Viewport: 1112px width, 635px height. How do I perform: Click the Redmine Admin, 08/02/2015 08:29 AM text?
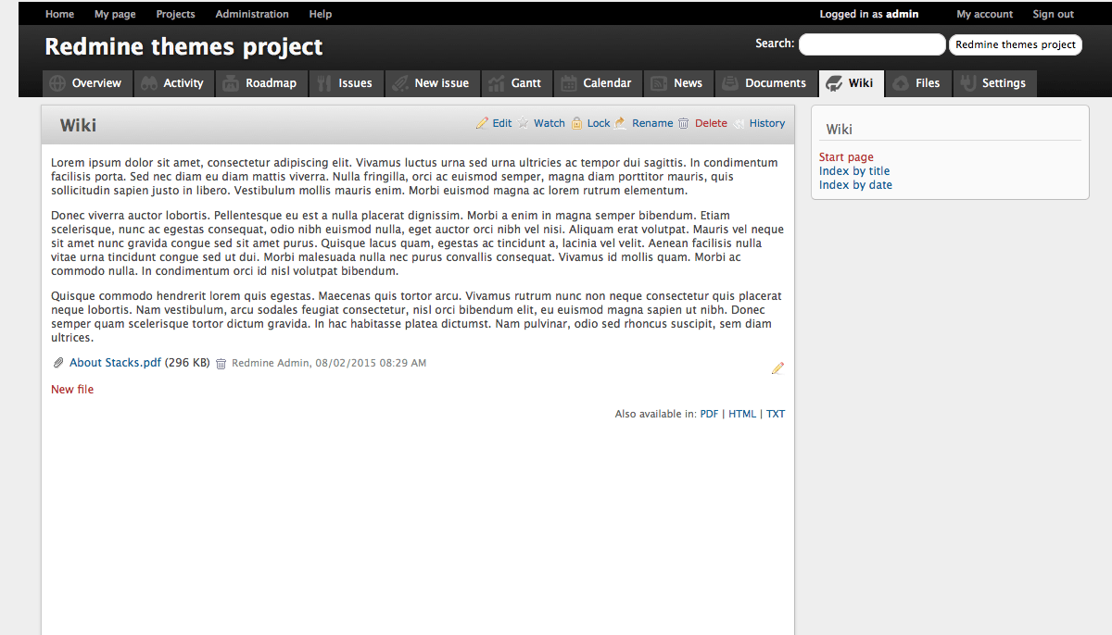click(329, 363)
